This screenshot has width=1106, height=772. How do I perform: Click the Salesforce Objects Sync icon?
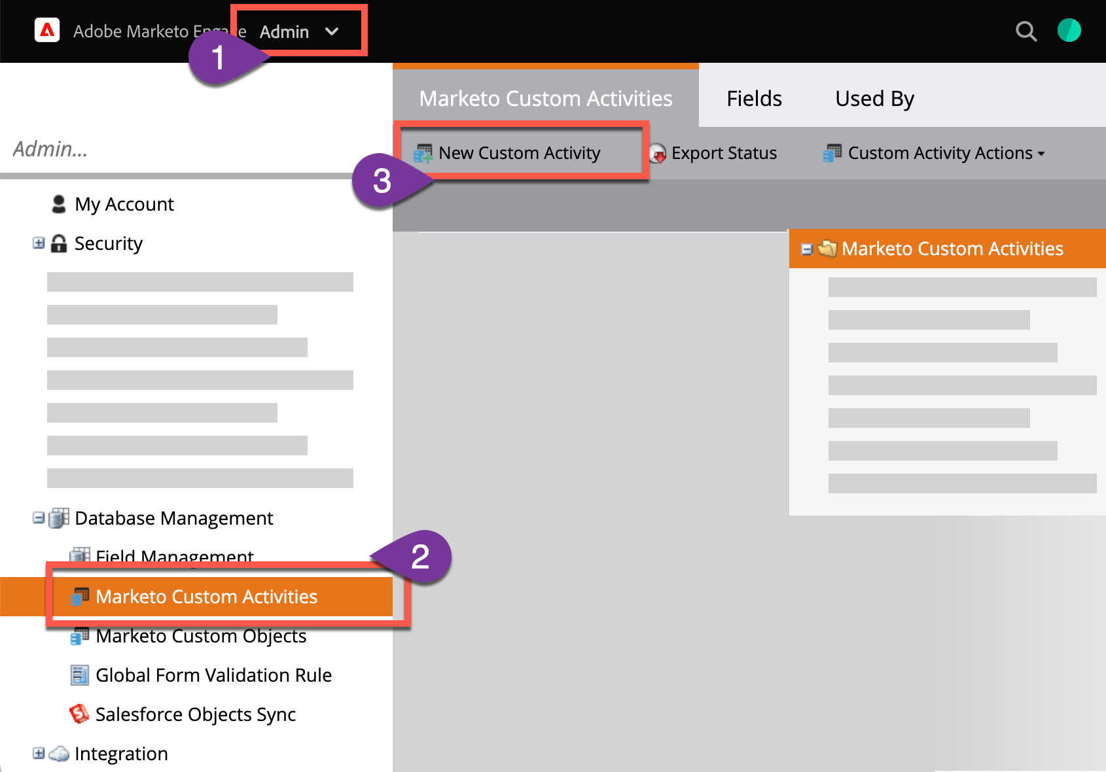click(79, 714)
